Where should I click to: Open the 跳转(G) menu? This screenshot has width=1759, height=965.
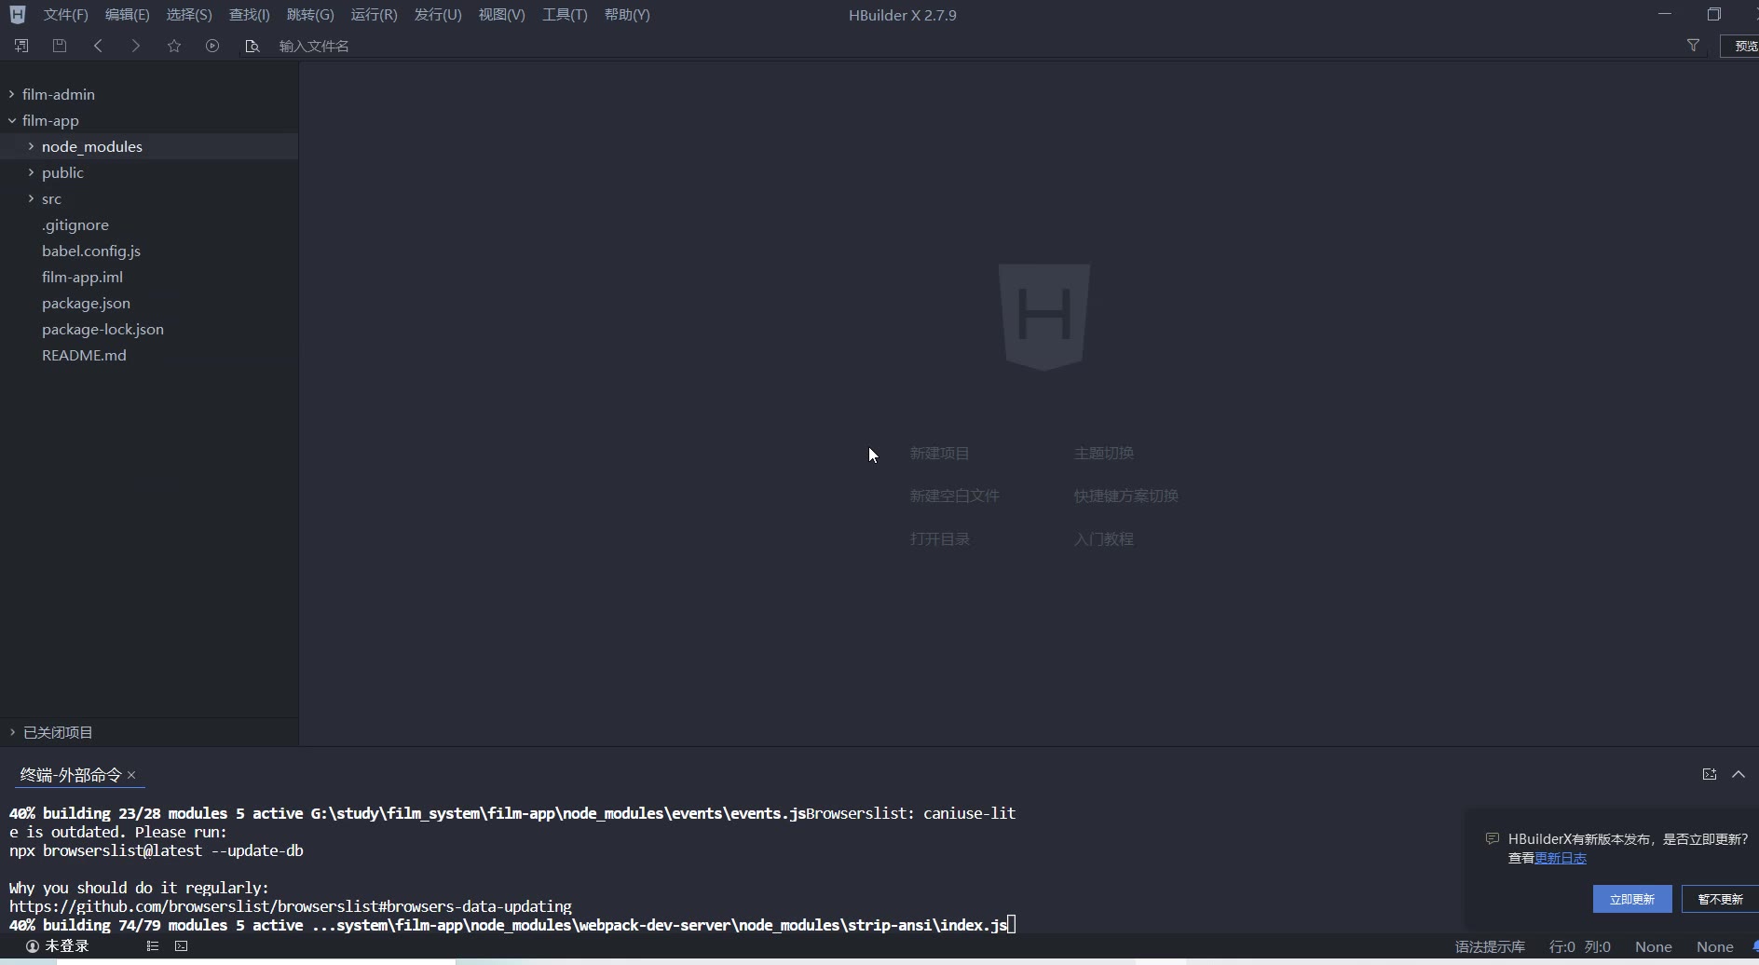pyautogui.click(x=310, y=15)
